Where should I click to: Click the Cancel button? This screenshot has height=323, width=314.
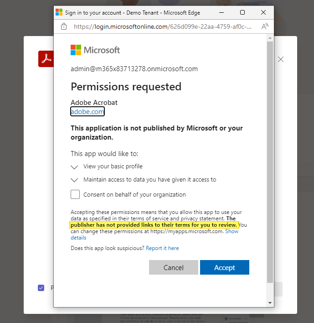[174, 267]
